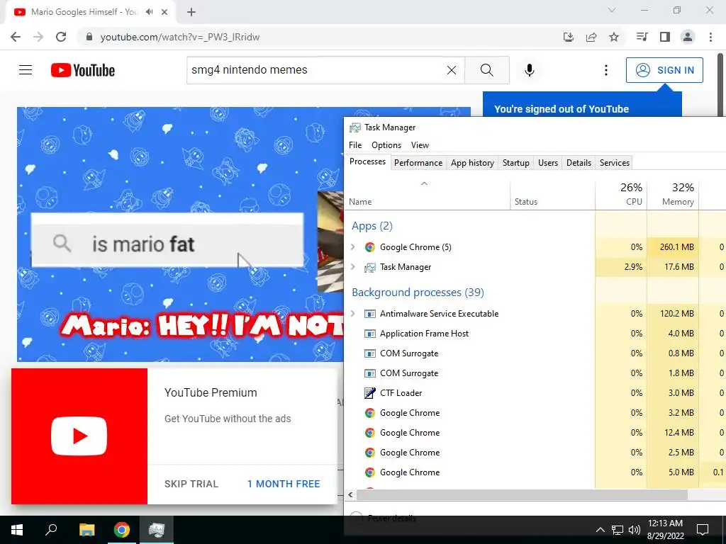
Task: Open Chrome media controls icon
Action: tap(642, 37)
